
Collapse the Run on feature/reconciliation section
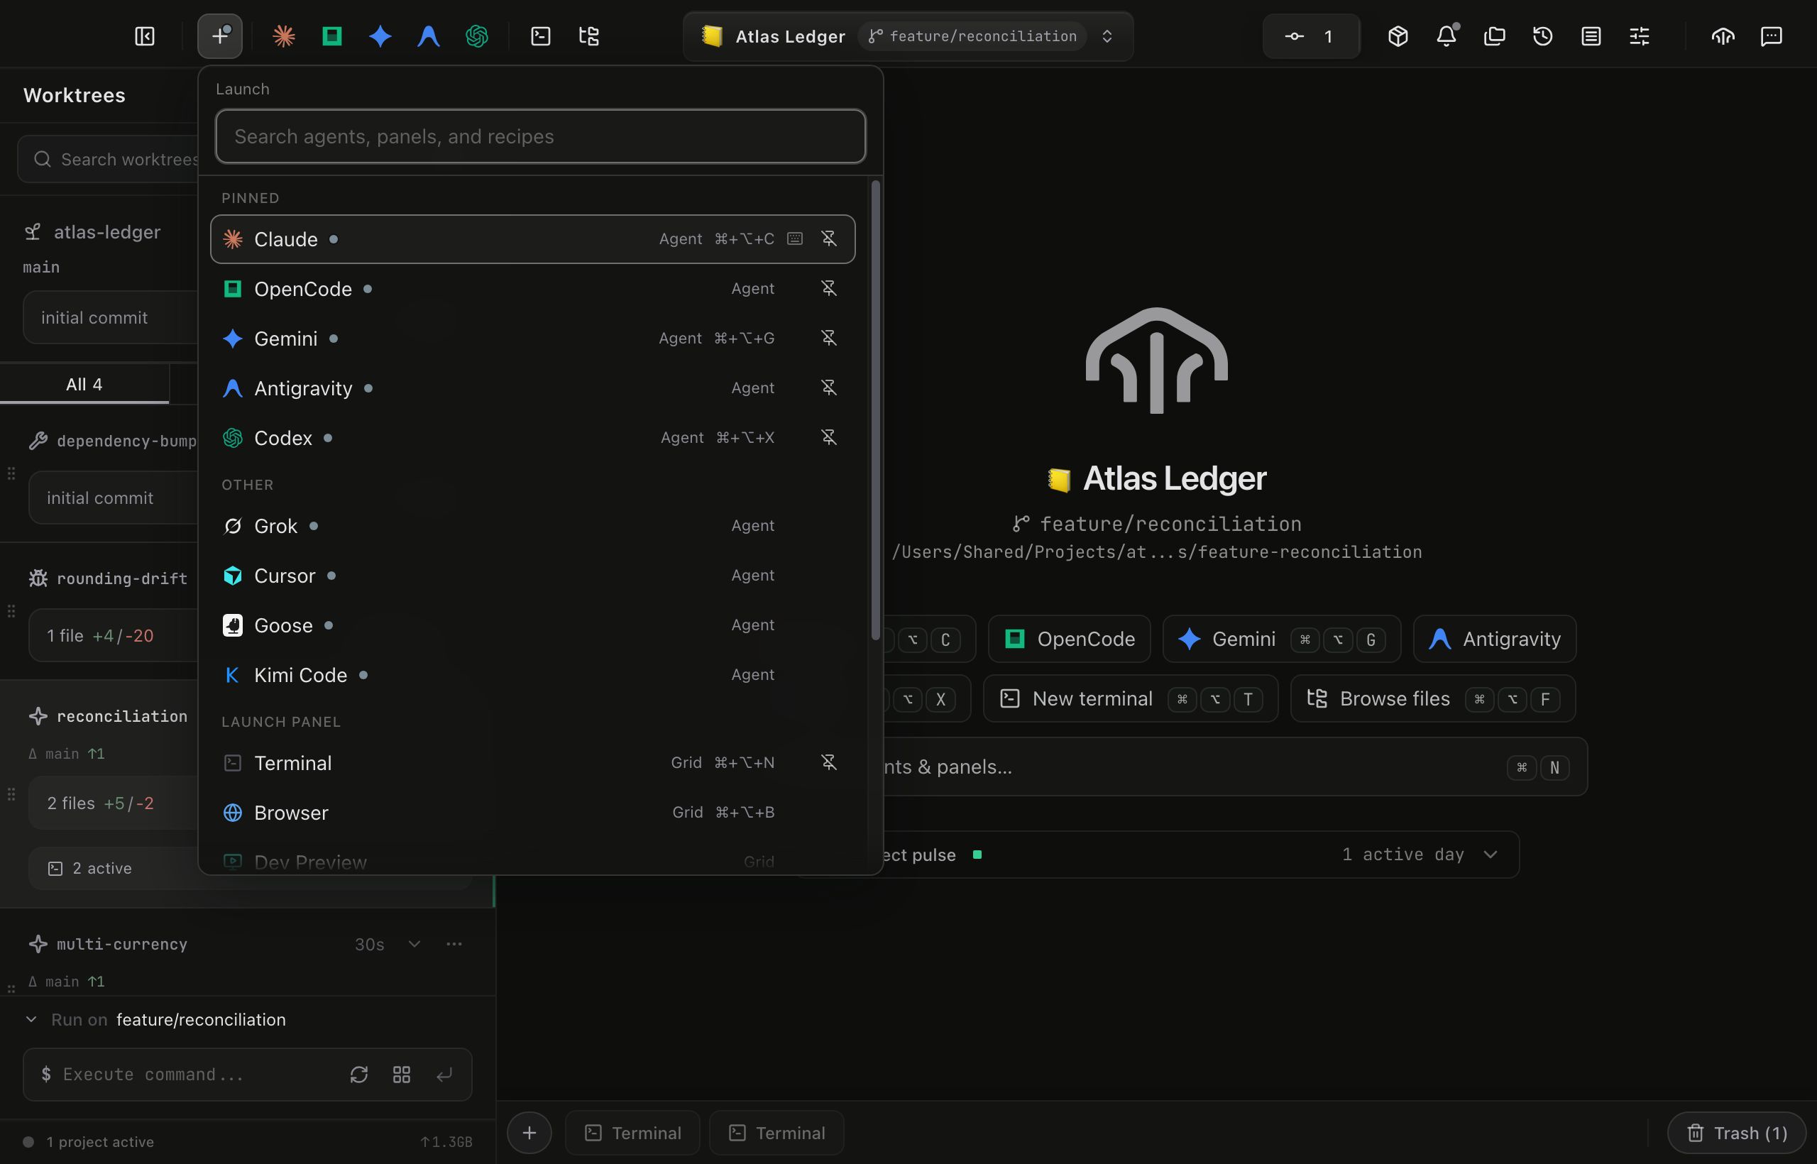pos(31,1020)
